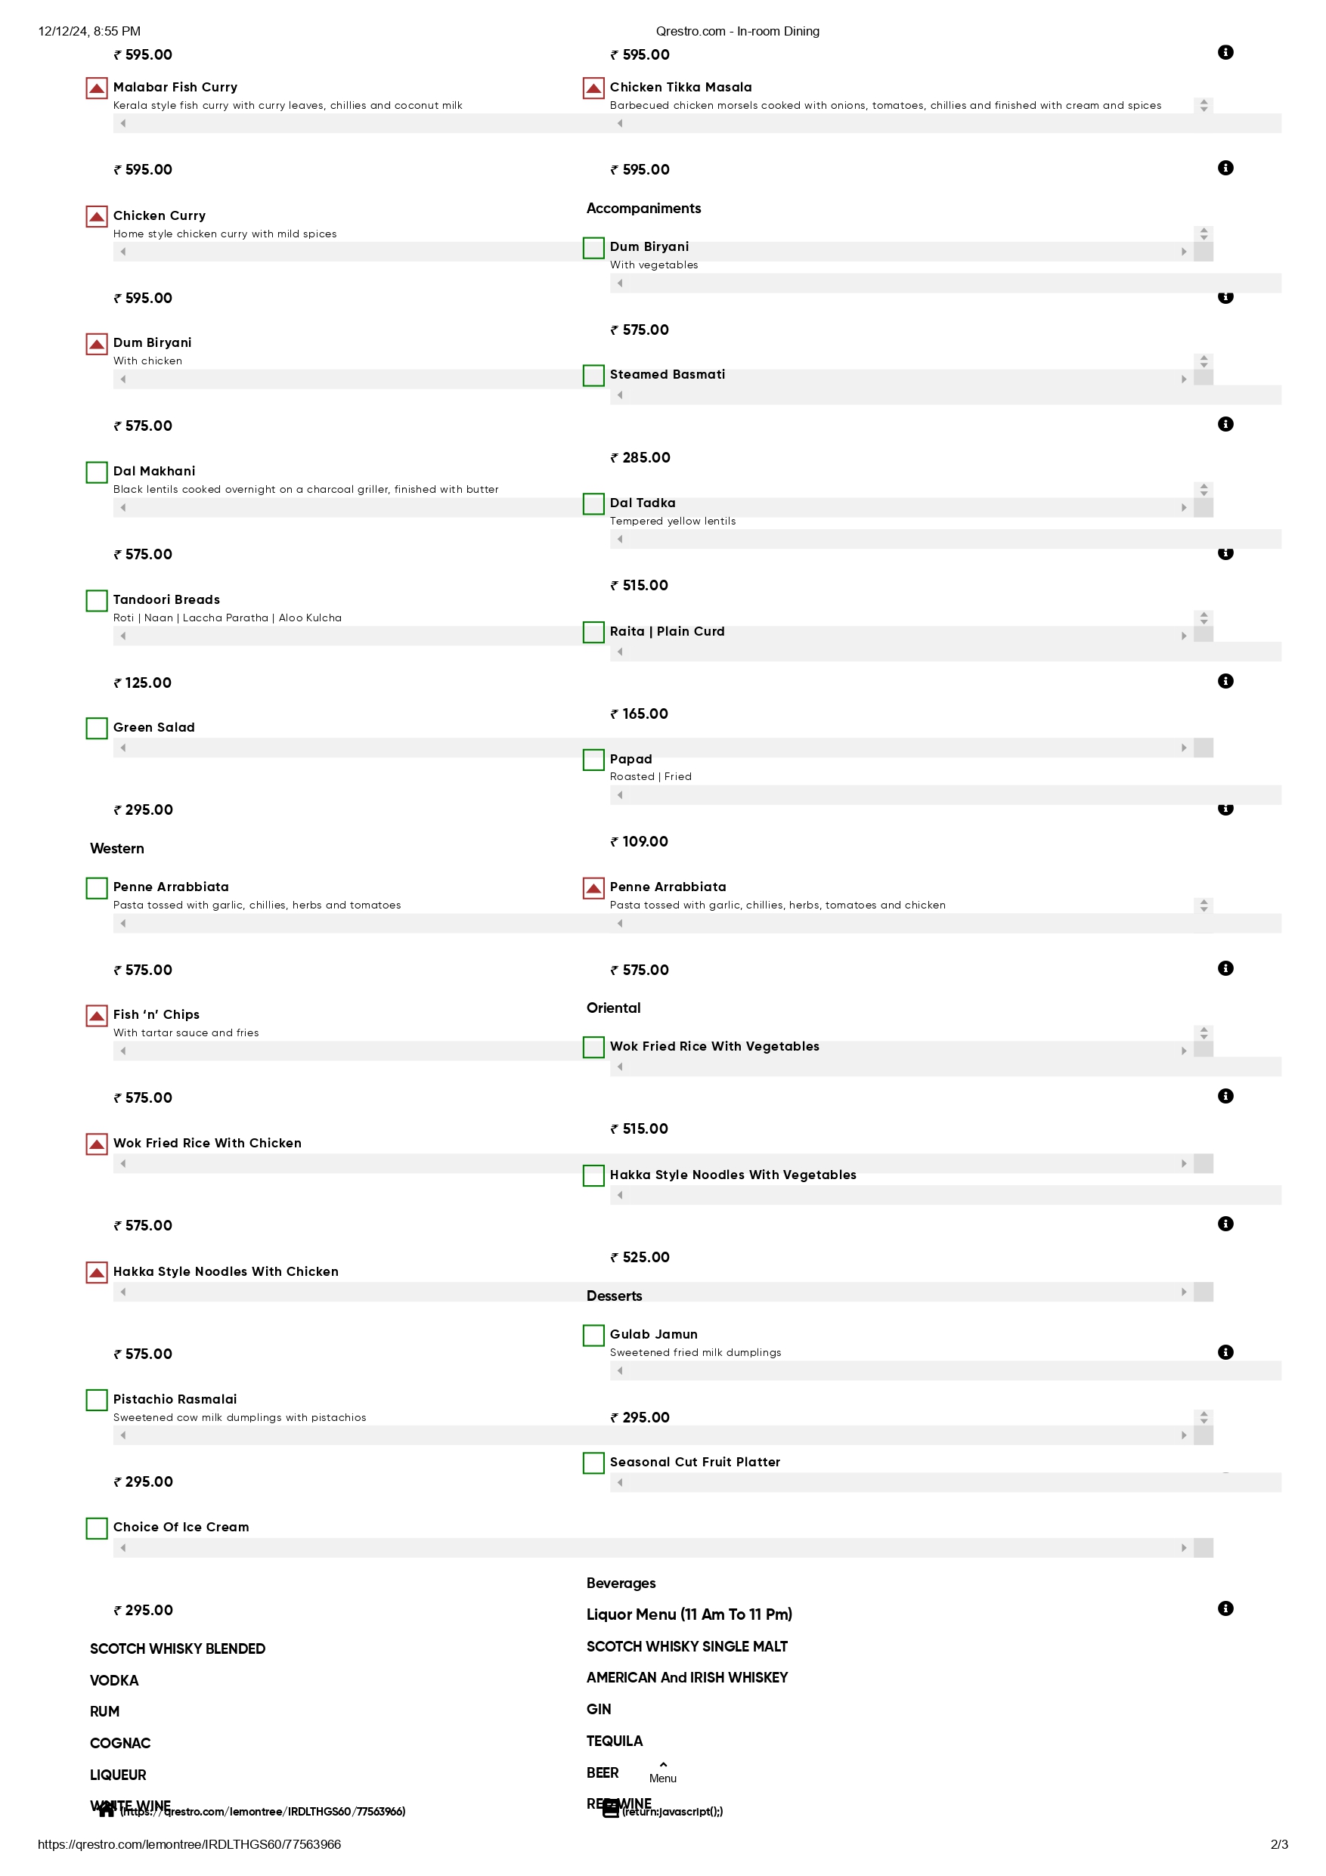Open the VODKA menu section
Image resolution: width=1326 pixels, height=1876 pixels.
point(114,1681)
